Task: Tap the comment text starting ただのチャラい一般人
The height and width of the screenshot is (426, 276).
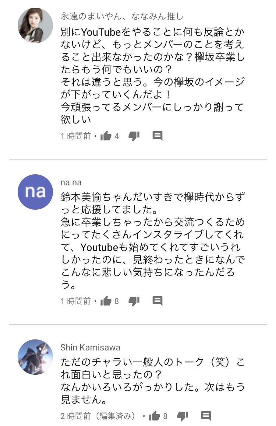Action: 153,381
